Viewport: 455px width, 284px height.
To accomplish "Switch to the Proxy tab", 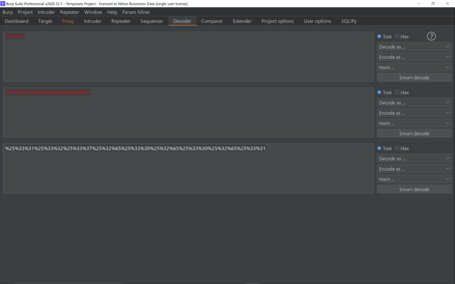I will point(68,21).
